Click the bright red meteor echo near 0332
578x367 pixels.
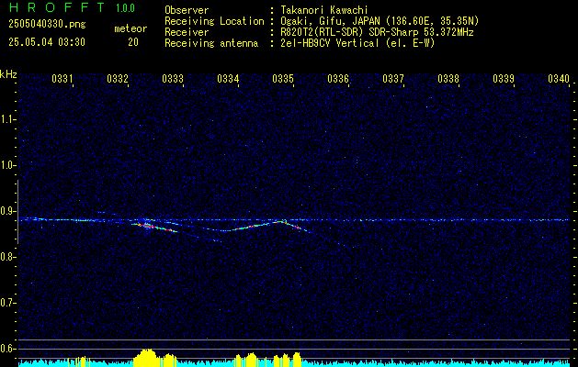point(154,227)
